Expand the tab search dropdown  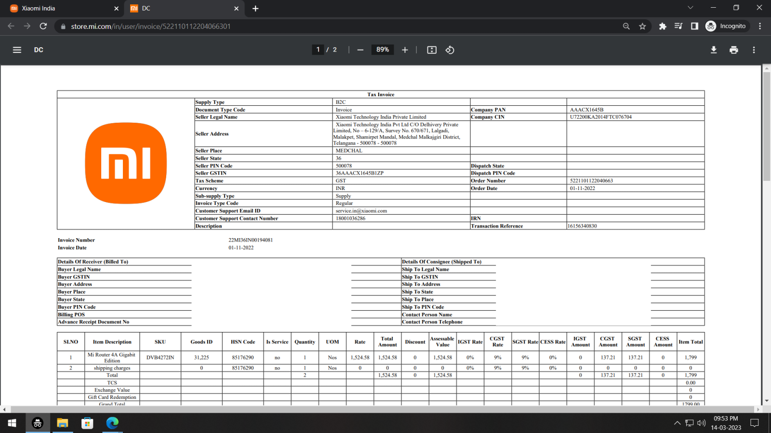pos(691,8)
